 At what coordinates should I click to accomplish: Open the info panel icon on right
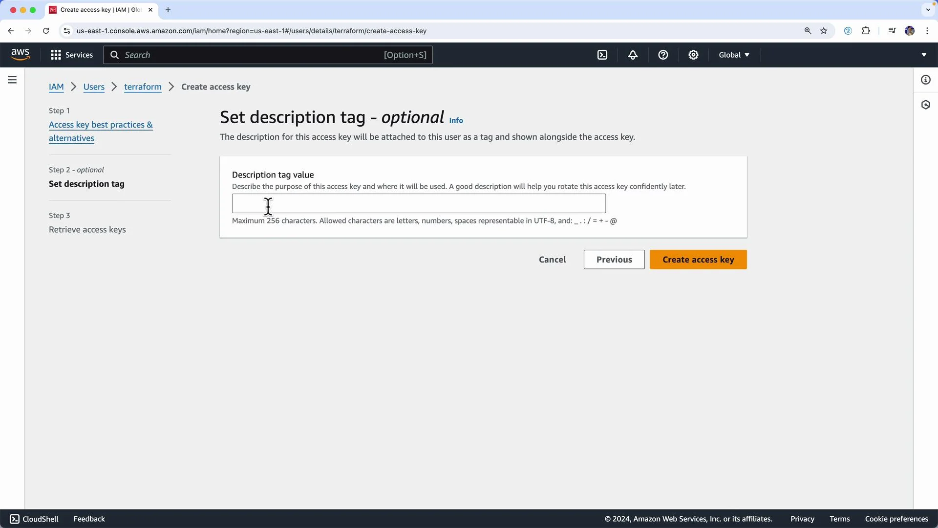[x=926, y=80]
